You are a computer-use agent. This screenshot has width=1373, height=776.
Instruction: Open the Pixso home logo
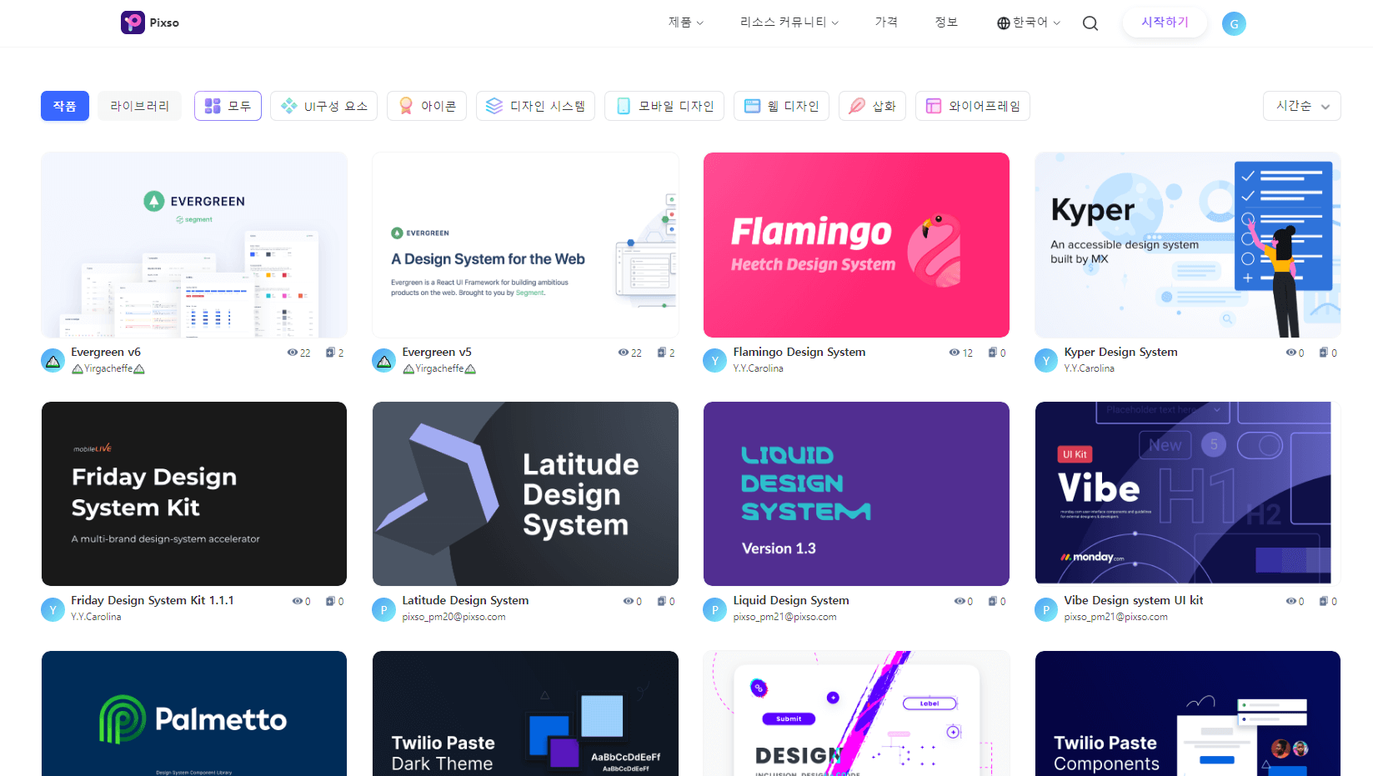(x=150, y=23)
